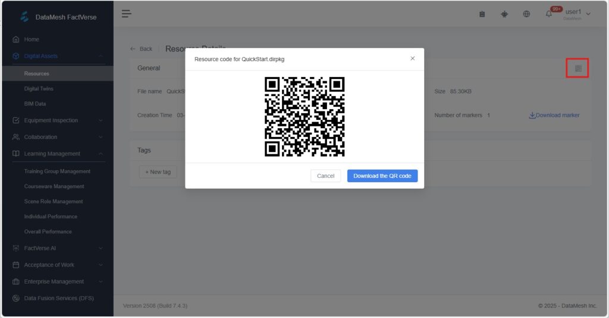This screenshot has height=318, width=609.
Task: Open Digital Twins in the sidebar
Action: [x=39, y=89]
